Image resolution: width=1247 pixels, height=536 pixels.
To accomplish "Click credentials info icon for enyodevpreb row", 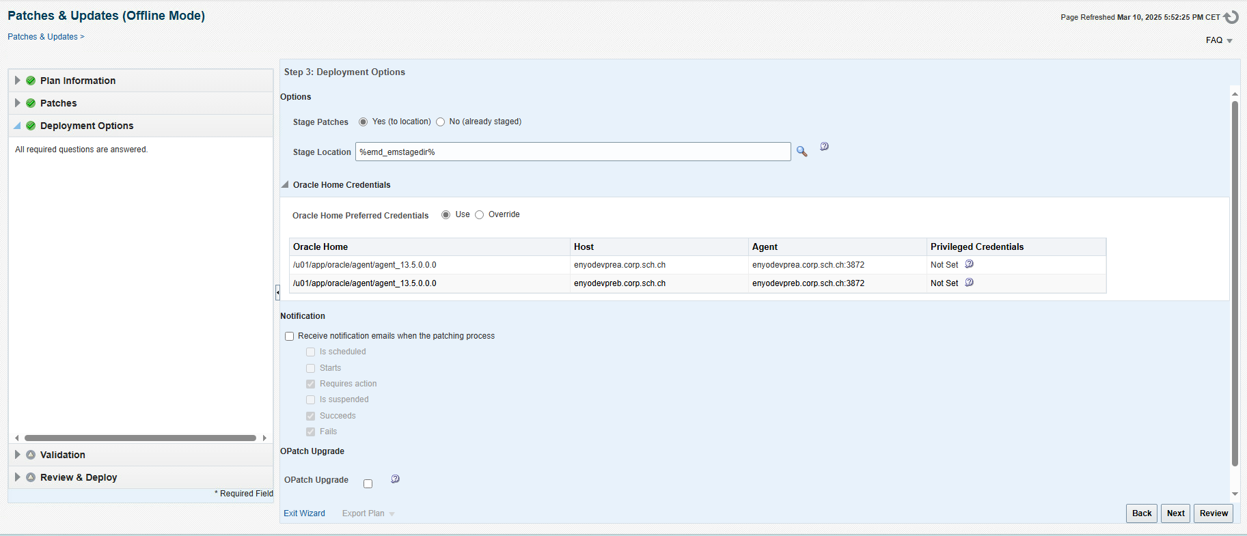I will (x=969, y=283).
